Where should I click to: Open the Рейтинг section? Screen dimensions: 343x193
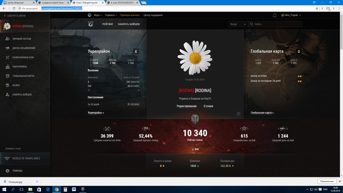coord(108,24)
